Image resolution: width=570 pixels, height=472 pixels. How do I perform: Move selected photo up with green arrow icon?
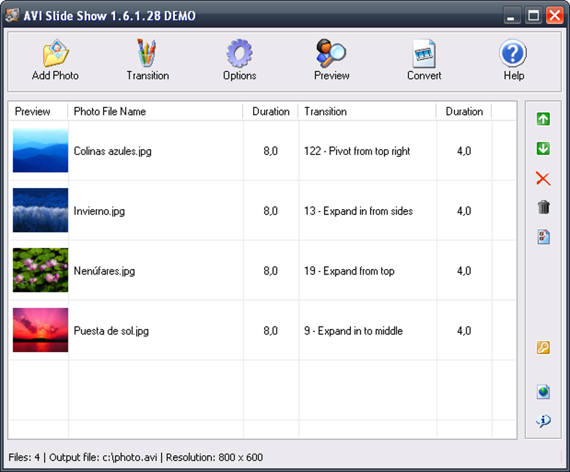coord(543,119)
